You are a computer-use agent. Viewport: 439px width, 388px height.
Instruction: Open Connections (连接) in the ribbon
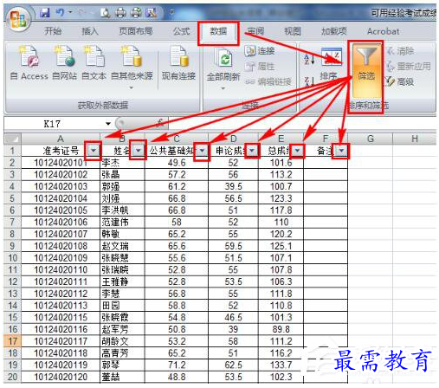click(260, 51)
